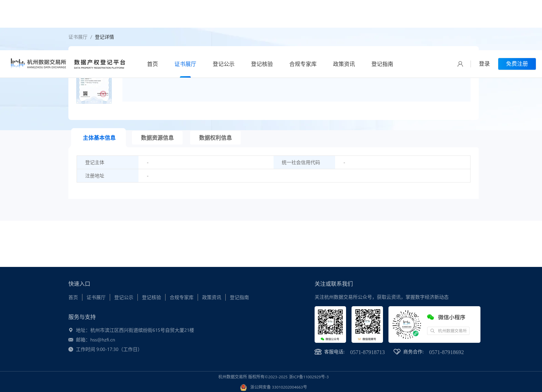
Task: Click the clock icon beside 工作时间
Action: (x=71, y=349)
